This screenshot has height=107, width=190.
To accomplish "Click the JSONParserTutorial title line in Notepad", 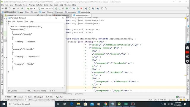I will click(26, 27).
